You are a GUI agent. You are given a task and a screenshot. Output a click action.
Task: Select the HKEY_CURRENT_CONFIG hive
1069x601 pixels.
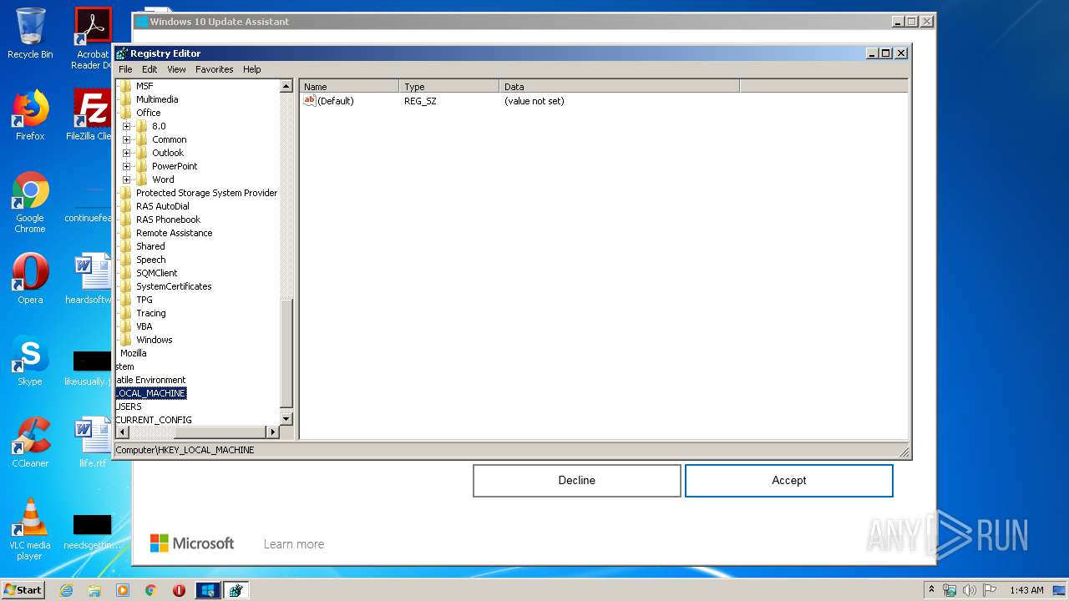click(154, 420)
